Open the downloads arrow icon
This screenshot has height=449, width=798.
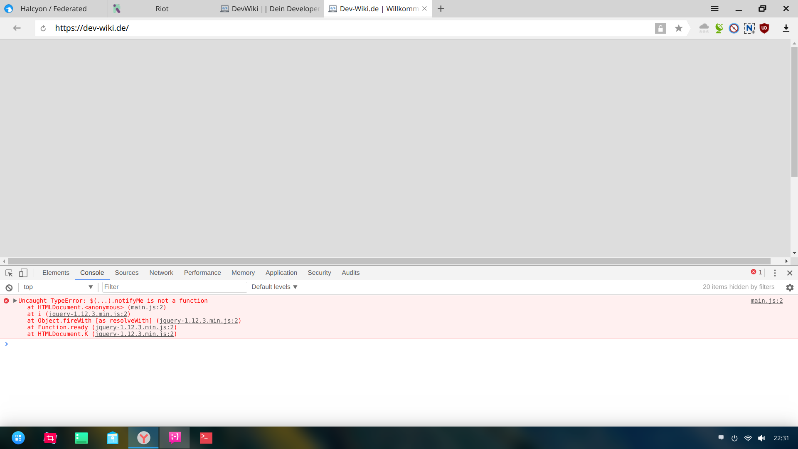[x=786, y=28]
